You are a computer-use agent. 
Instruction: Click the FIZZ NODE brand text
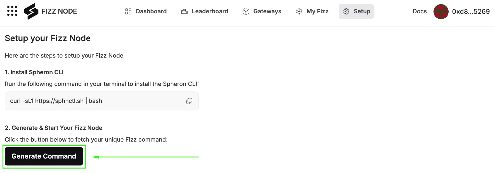point(59,11)
